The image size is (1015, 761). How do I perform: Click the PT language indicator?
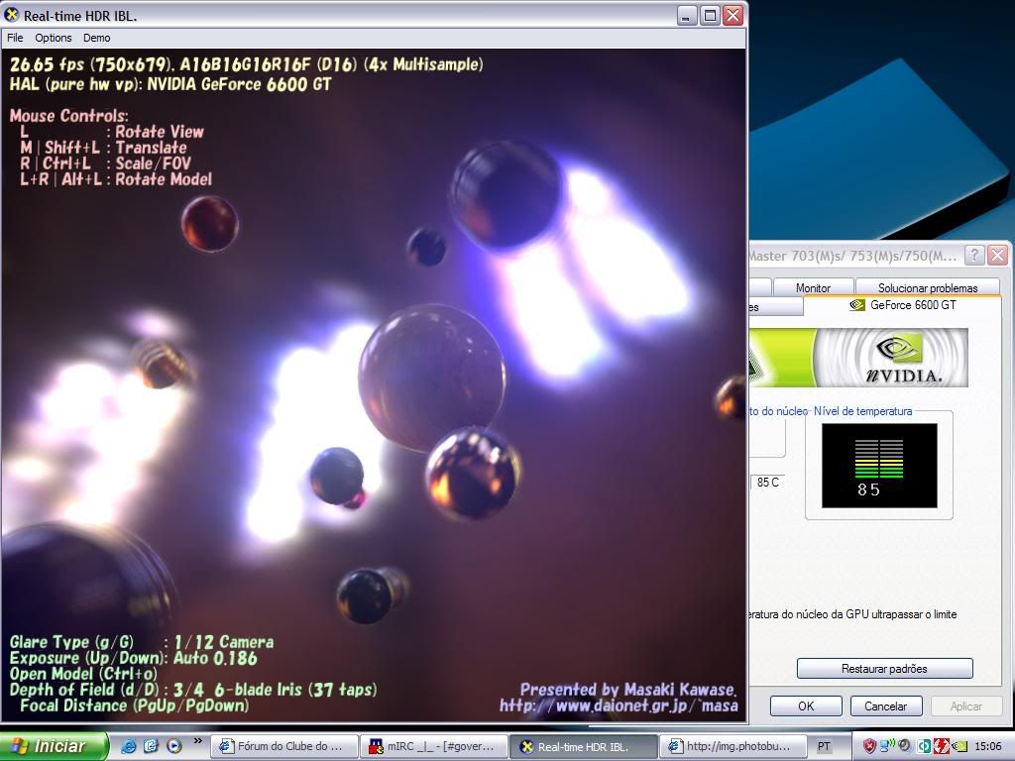tap(824, 746)
